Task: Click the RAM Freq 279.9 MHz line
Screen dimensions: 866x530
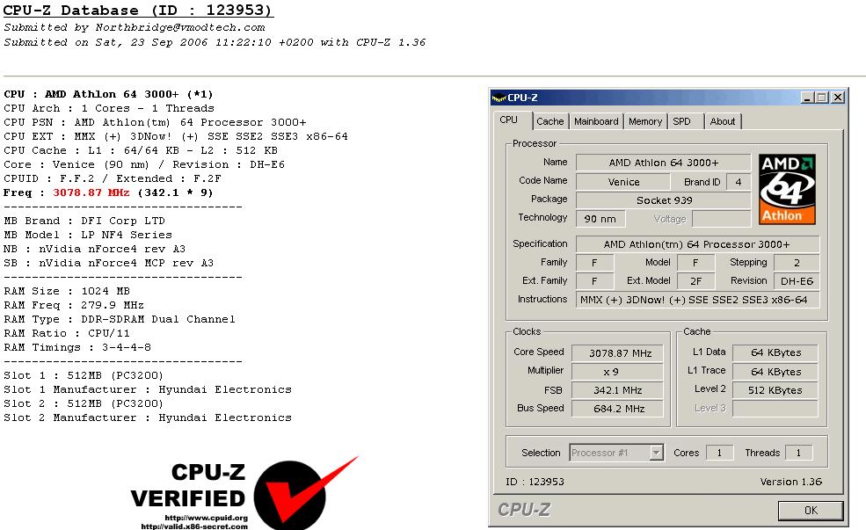Action: (x=74, y=305)
